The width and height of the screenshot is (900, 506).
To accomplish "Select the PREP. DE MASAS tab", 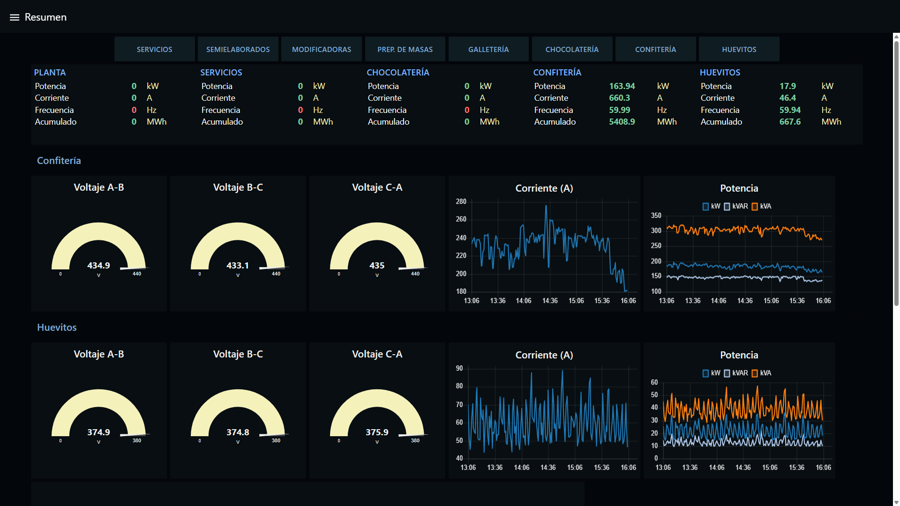I will click(x=405, y=49).
